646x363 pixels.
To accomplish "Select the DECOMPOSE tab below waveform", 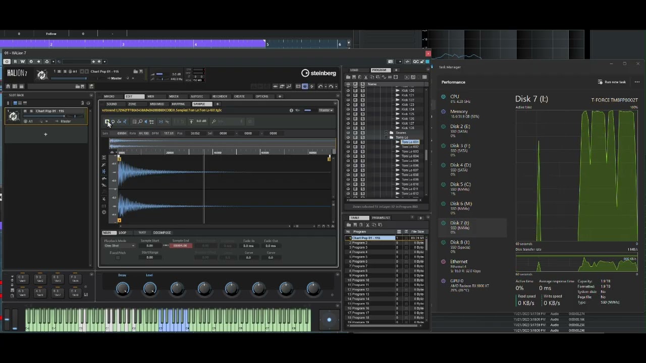I will coord(162,233).
